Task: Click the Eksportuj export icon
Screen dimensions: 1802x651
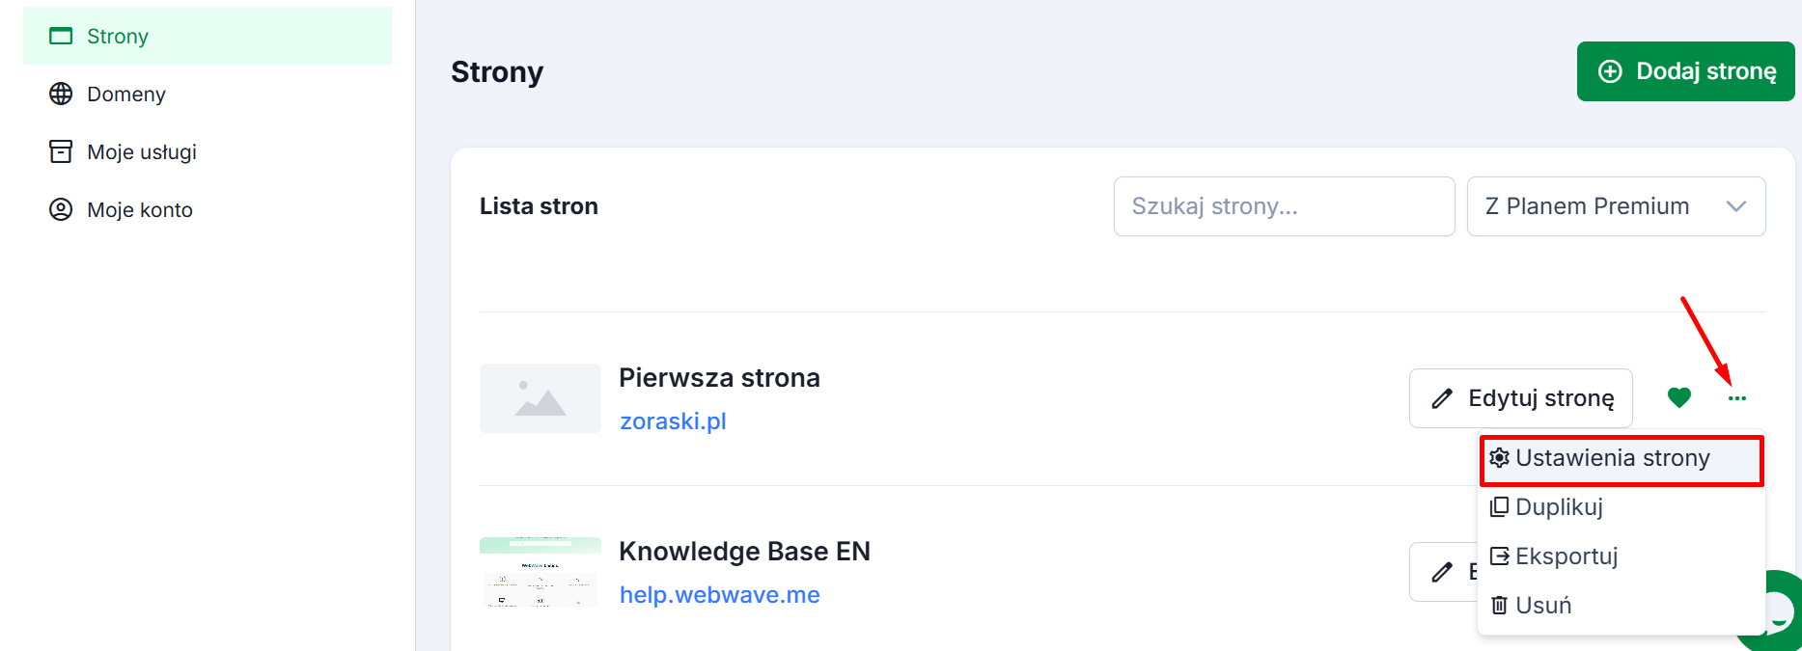Action: coord(1499,556)
